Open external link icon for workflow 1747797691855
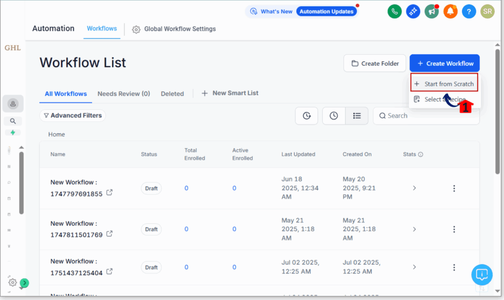This screenshot has width=504, height=300. pos(109,192)
